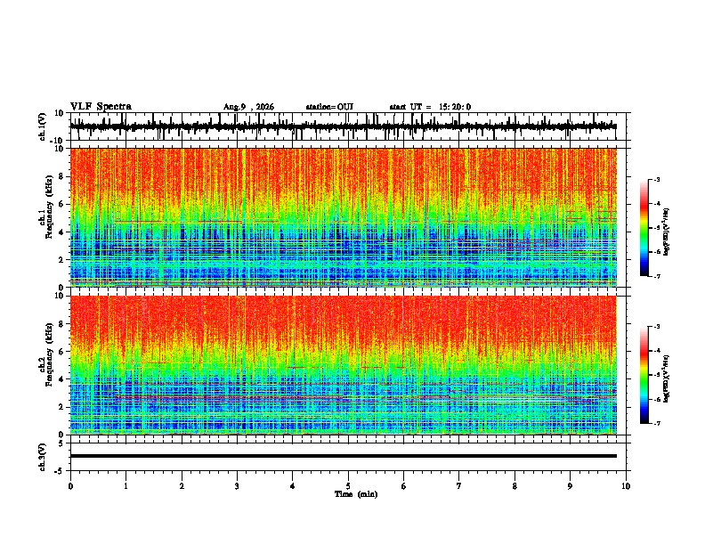Click the "6" kHz tick on ch.2 spectrogram axis
This screenshot has height=545, width=705.
62,352
